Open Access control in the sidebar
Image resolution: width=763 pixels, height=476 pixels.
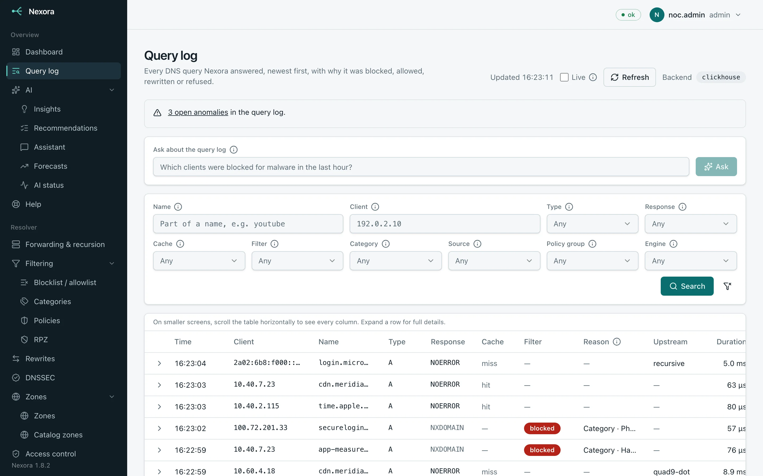pyautogui.click(x=63, y=454)
